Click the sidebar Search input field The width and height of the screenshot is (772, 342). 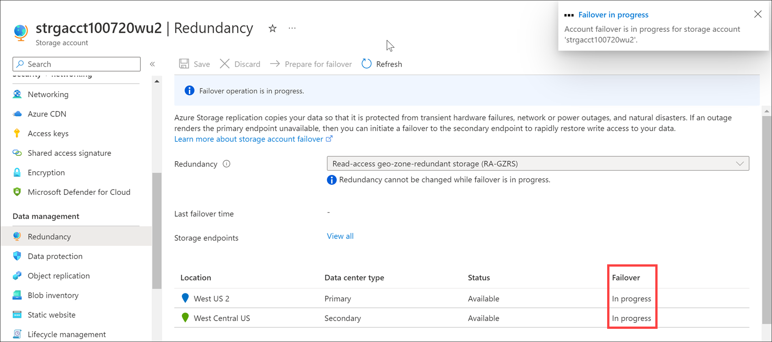77,64
